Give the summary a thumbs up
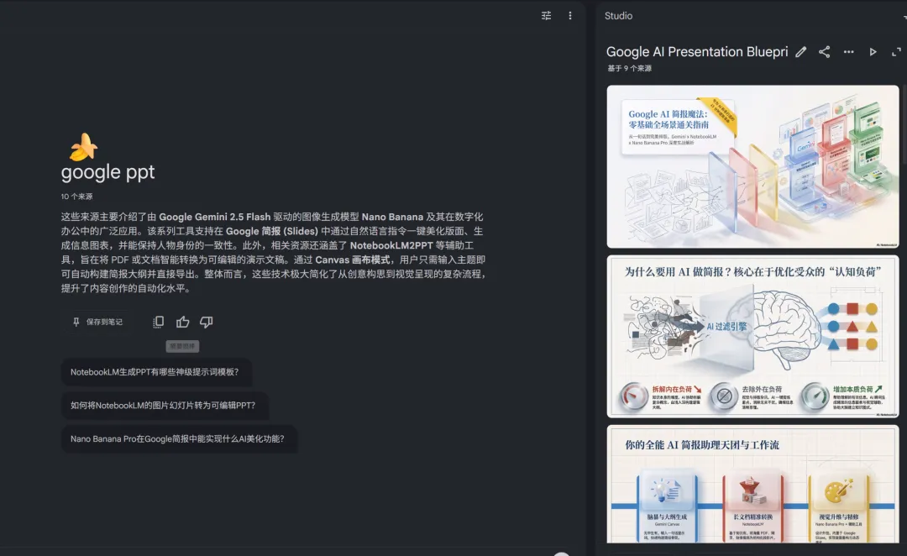The height and width of the screenshot is (556, 907). 183,322
